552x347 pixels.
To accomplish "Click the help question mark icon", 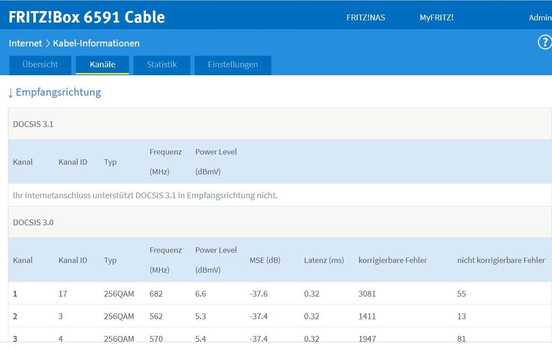I will pyautogui.click(x=544, y=42).
